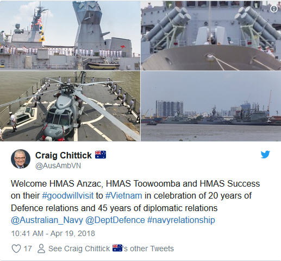This screenshot has width=281, height=261.
Task: Open the harbor skyline ships photo
Action: (211, 106)
